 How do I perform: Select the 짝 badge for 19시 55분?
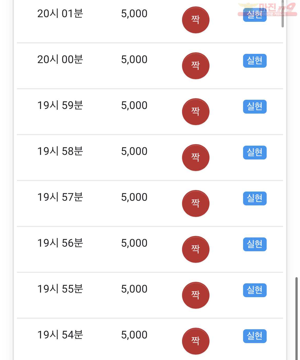coord(196,295)
